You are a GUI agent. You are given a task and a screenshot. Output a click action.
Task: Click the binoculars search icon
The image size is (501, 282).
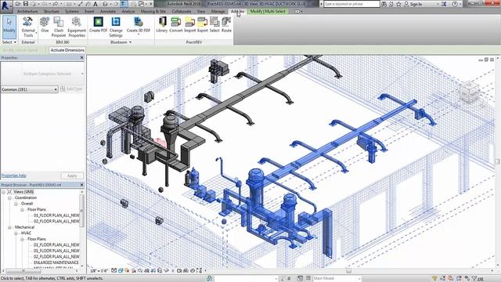(x=384, y=4)
